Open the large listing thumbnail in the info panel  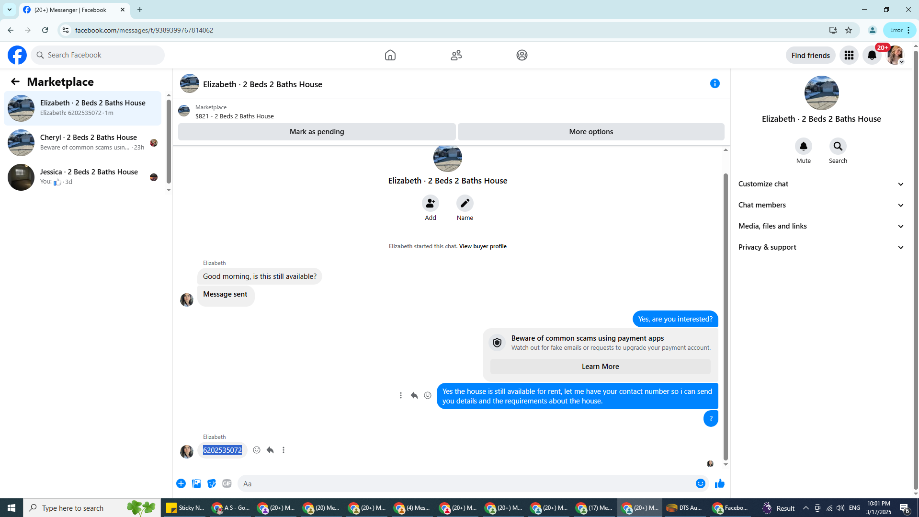click(x=822, y=93)
